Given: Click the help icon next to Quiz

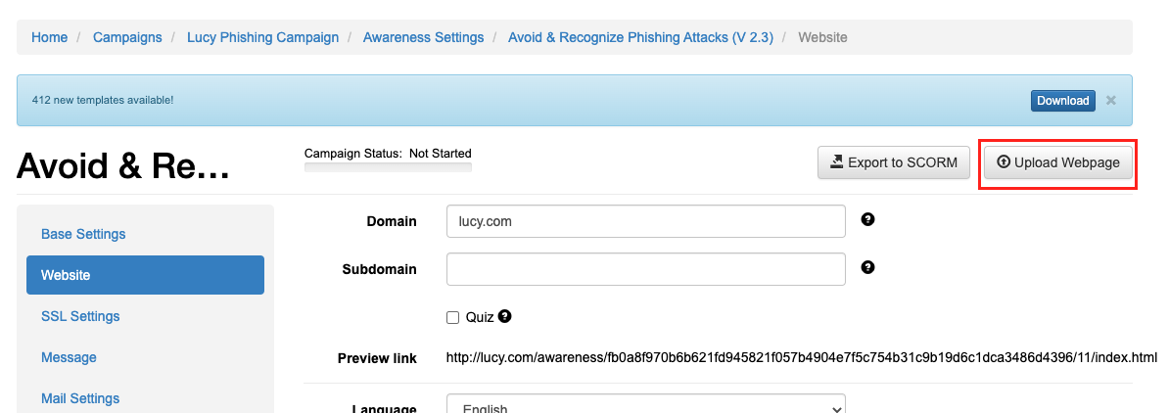Looking at the screenshot, I should pos(505,316).
